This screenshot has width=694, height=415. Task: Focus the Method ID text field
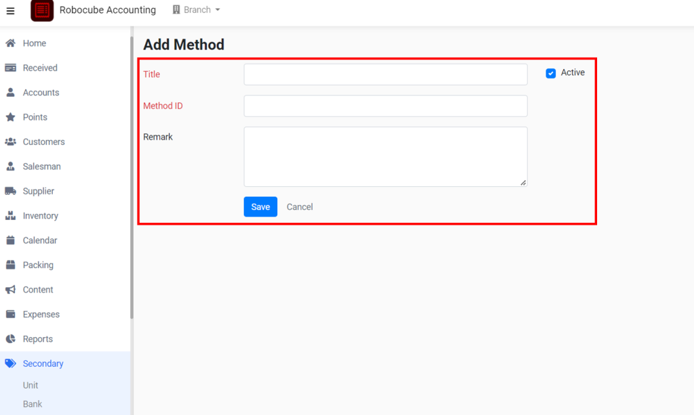point(386,106)
